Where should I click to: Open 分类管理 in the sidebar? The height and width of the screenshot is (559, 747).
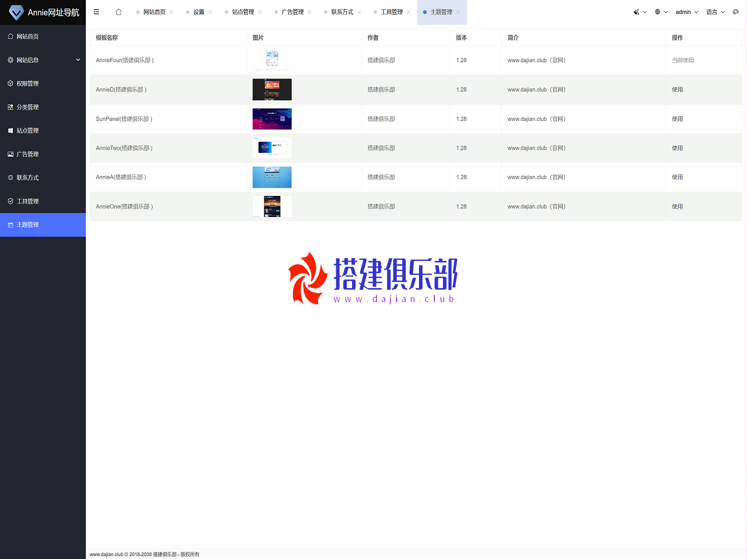click(43, 107)
